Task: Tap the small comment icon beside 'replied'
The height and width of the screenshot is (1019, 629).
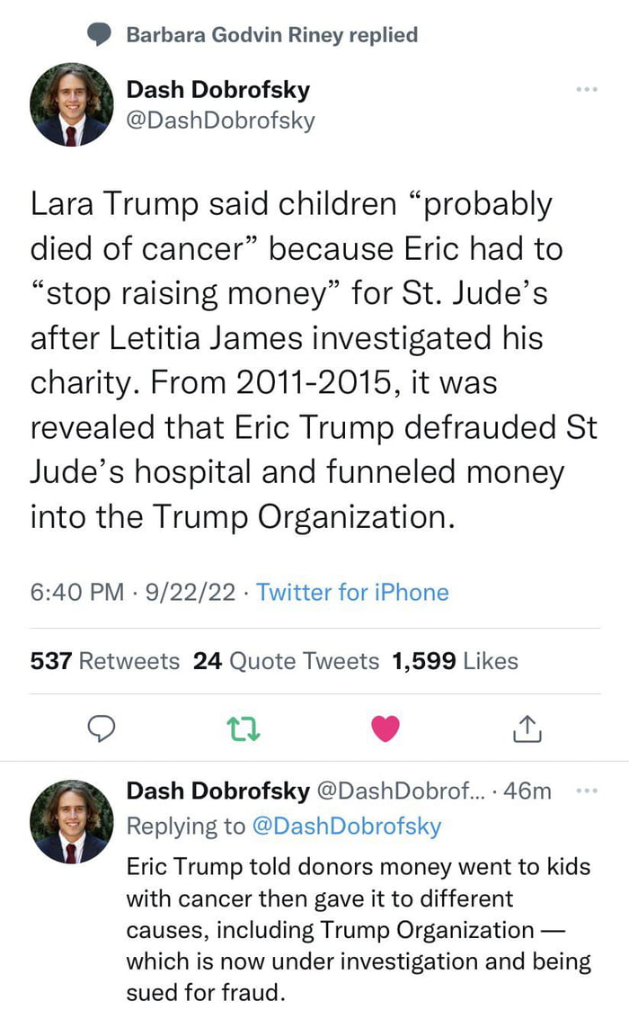Action: 100,35
